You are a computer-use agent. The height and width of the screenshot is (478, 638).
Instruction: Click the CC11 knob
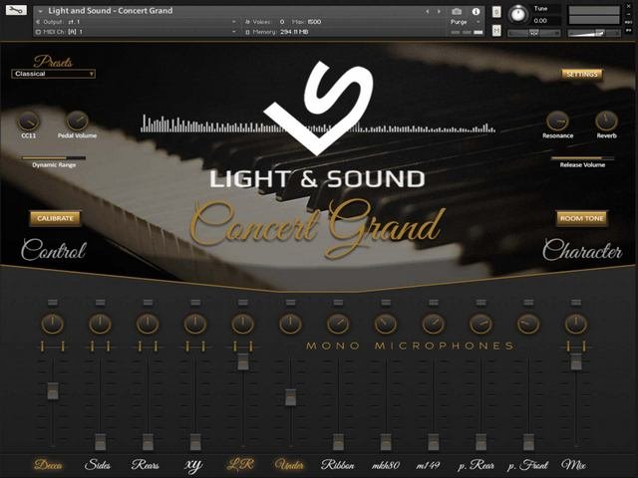[x=28, y=119]
